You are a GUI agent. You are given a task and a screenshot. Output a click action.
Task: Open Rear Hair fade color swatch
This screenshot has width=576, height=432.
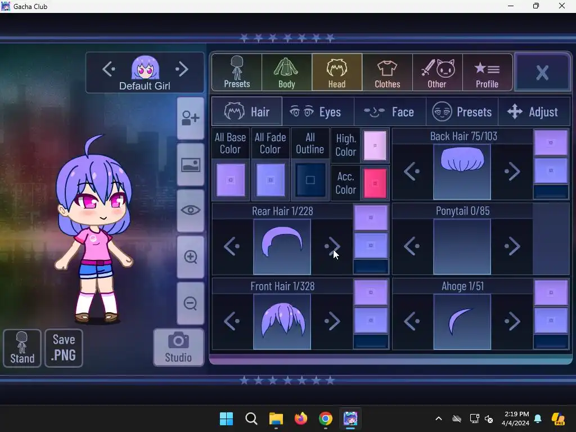(371, 245)
